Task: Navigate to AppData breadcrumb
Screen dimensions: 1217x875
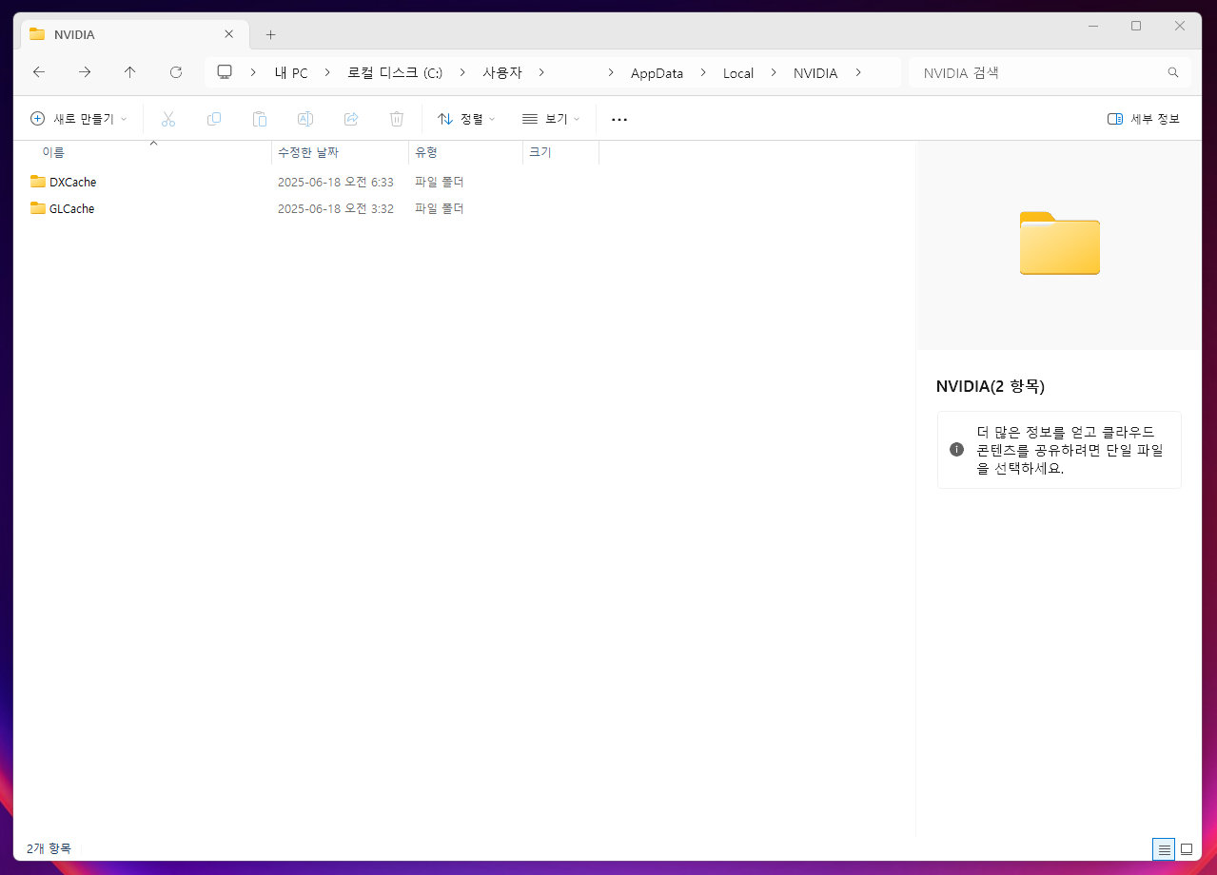Action: tap(657, 73)
